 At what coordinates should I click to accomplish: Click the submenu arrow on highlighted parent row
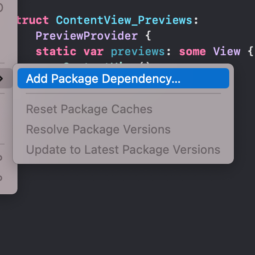point(1,79)
